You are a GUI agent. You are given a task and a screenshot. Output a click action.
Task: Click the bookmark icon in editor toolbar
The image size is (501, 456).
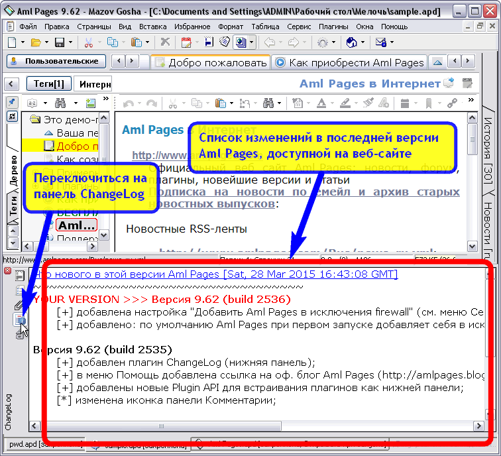[x=429, y=103]
